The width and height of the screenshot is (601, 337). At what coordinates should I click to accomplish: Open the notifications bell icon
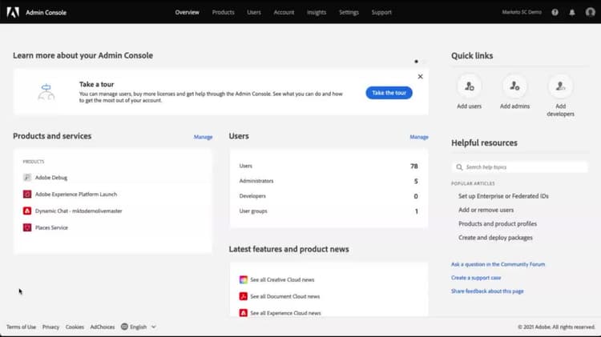(572, 12)
